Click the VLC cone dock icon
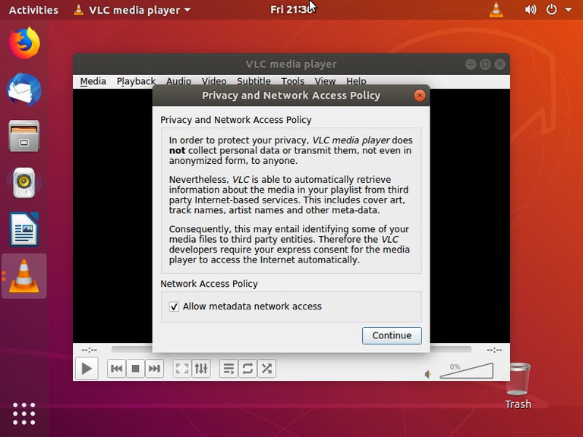 coord(24,276)
